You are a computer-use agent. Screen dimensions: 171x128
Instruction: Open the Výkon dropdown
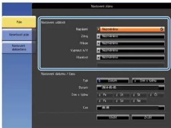(130, 43)
